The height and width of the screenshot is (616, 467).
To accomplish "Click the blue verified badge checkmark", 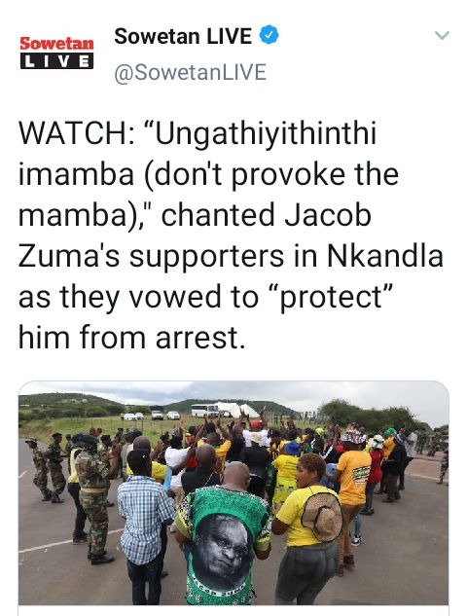I will (x=269, y=35).
